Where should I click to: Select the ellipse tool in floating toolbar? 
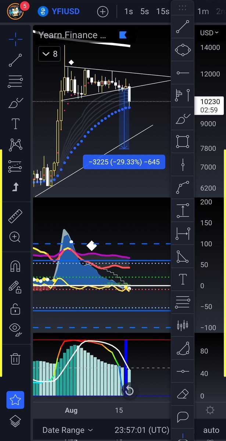[183, 50]
